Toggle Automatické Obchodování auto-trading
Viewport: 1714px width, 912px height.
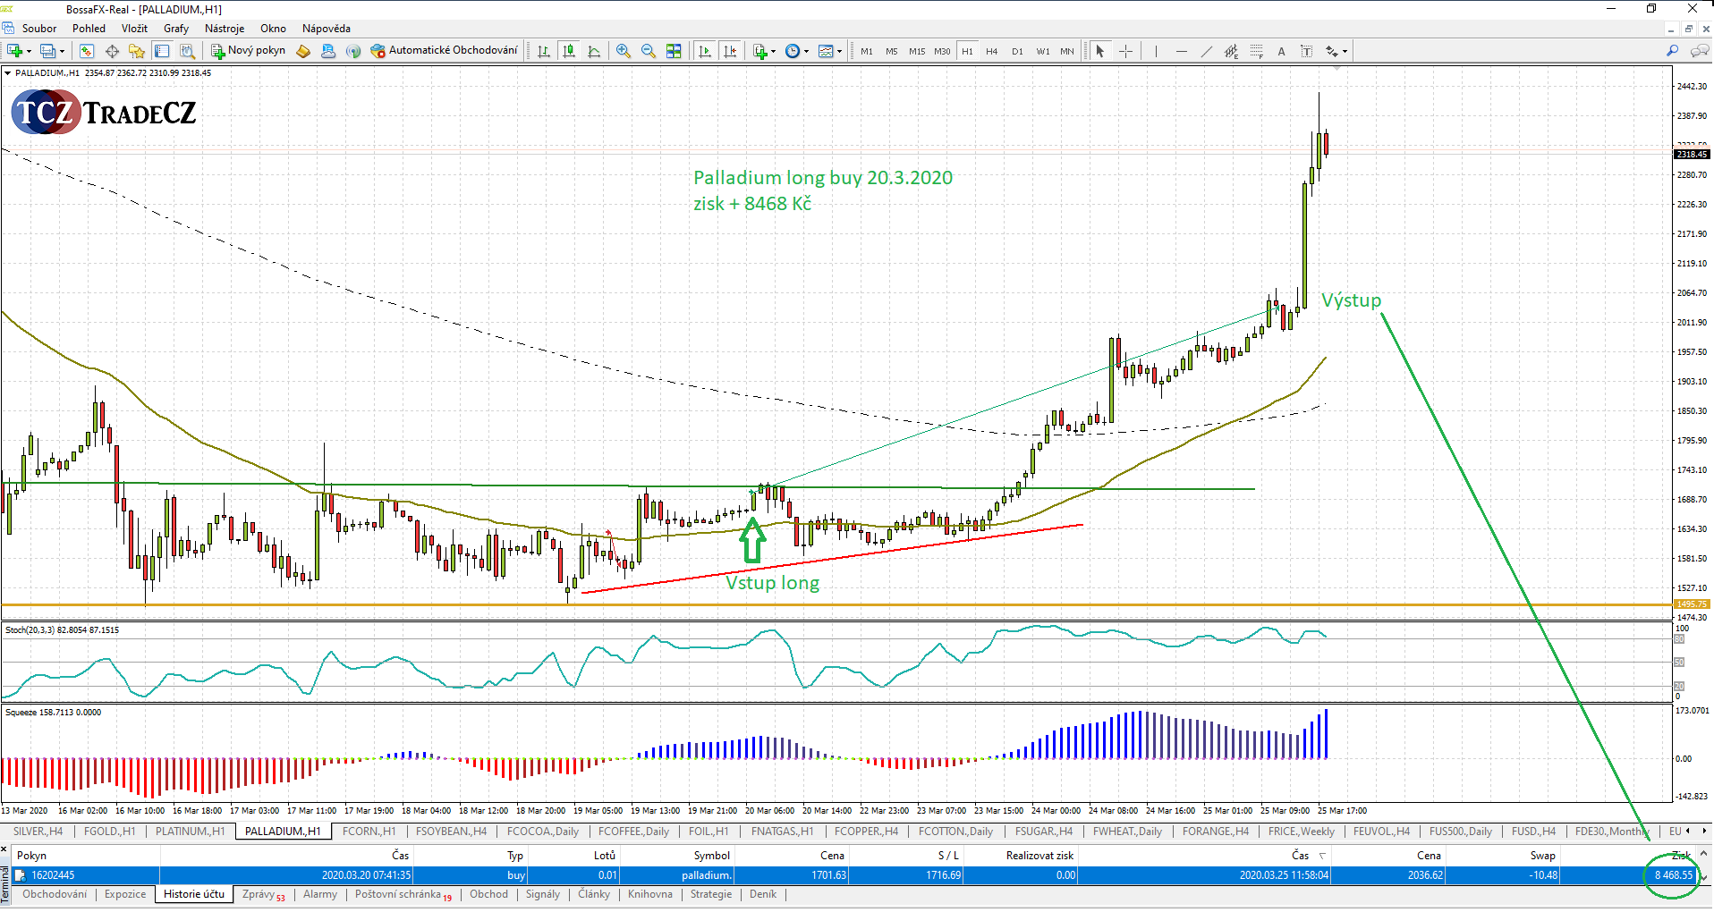pyautogui.click(x=445, y=51)
